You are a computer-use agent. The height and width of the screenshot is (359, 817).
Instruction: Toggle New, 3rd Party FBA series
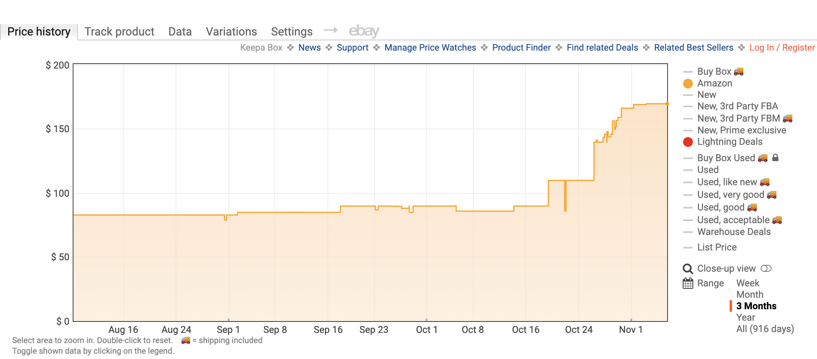[737, 106]
